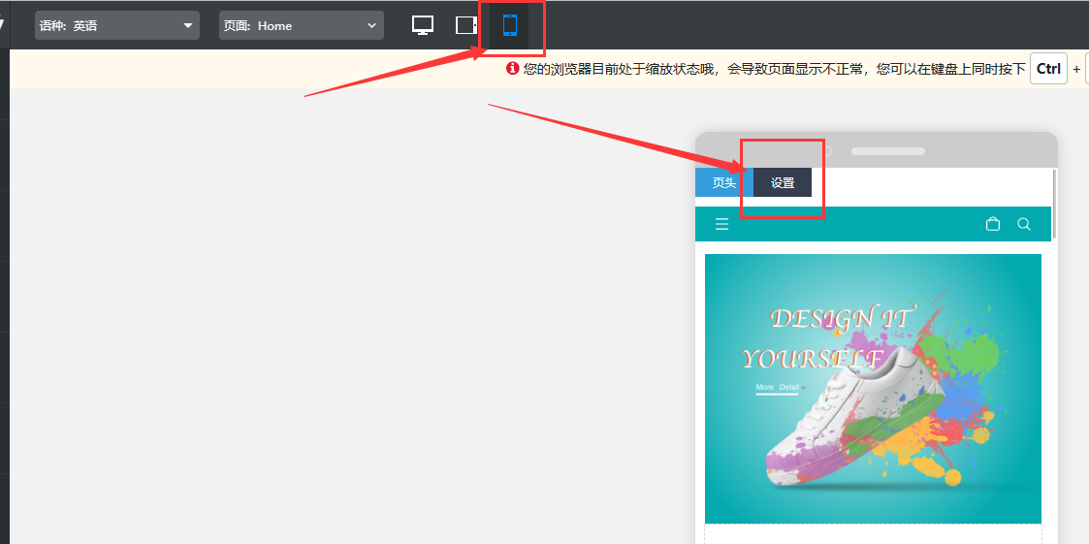
Task: Click the arrow at top-left toolbar edge
Action: click(x=3, y=25)
